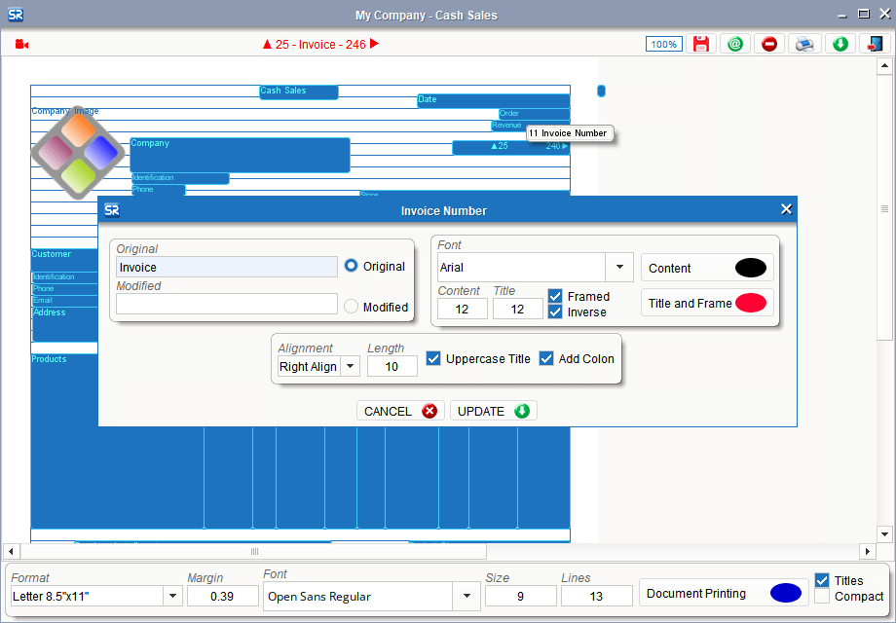This screenshot has height=623, width=896.
Task: Close the Invoice Number dialog
Action: pyautogui.click(x=786, y=209)
